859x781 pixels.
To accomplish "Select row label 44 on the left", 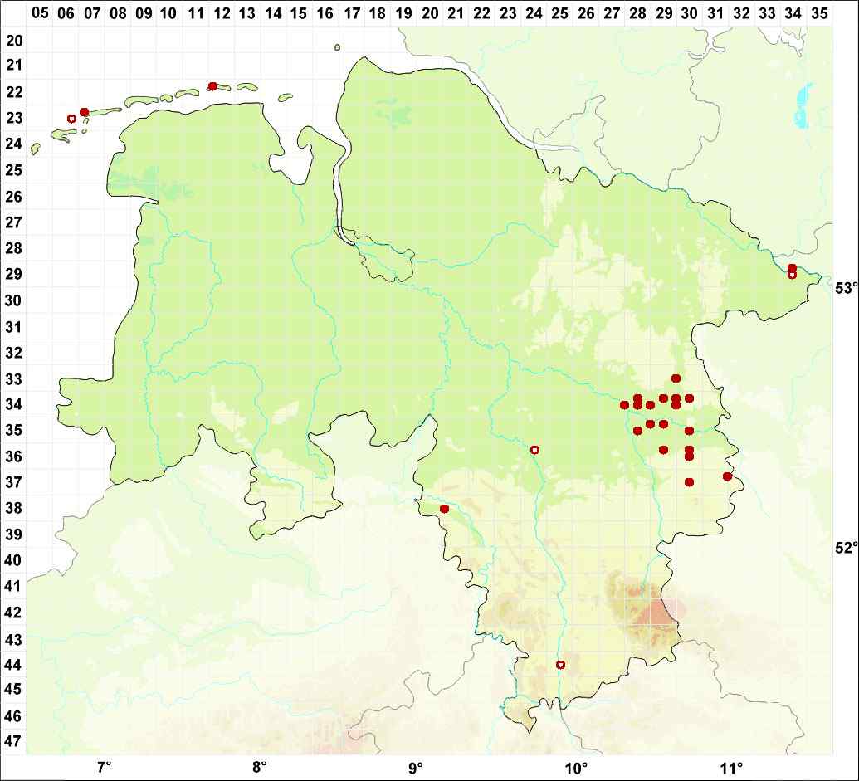I will pos(14,664).
